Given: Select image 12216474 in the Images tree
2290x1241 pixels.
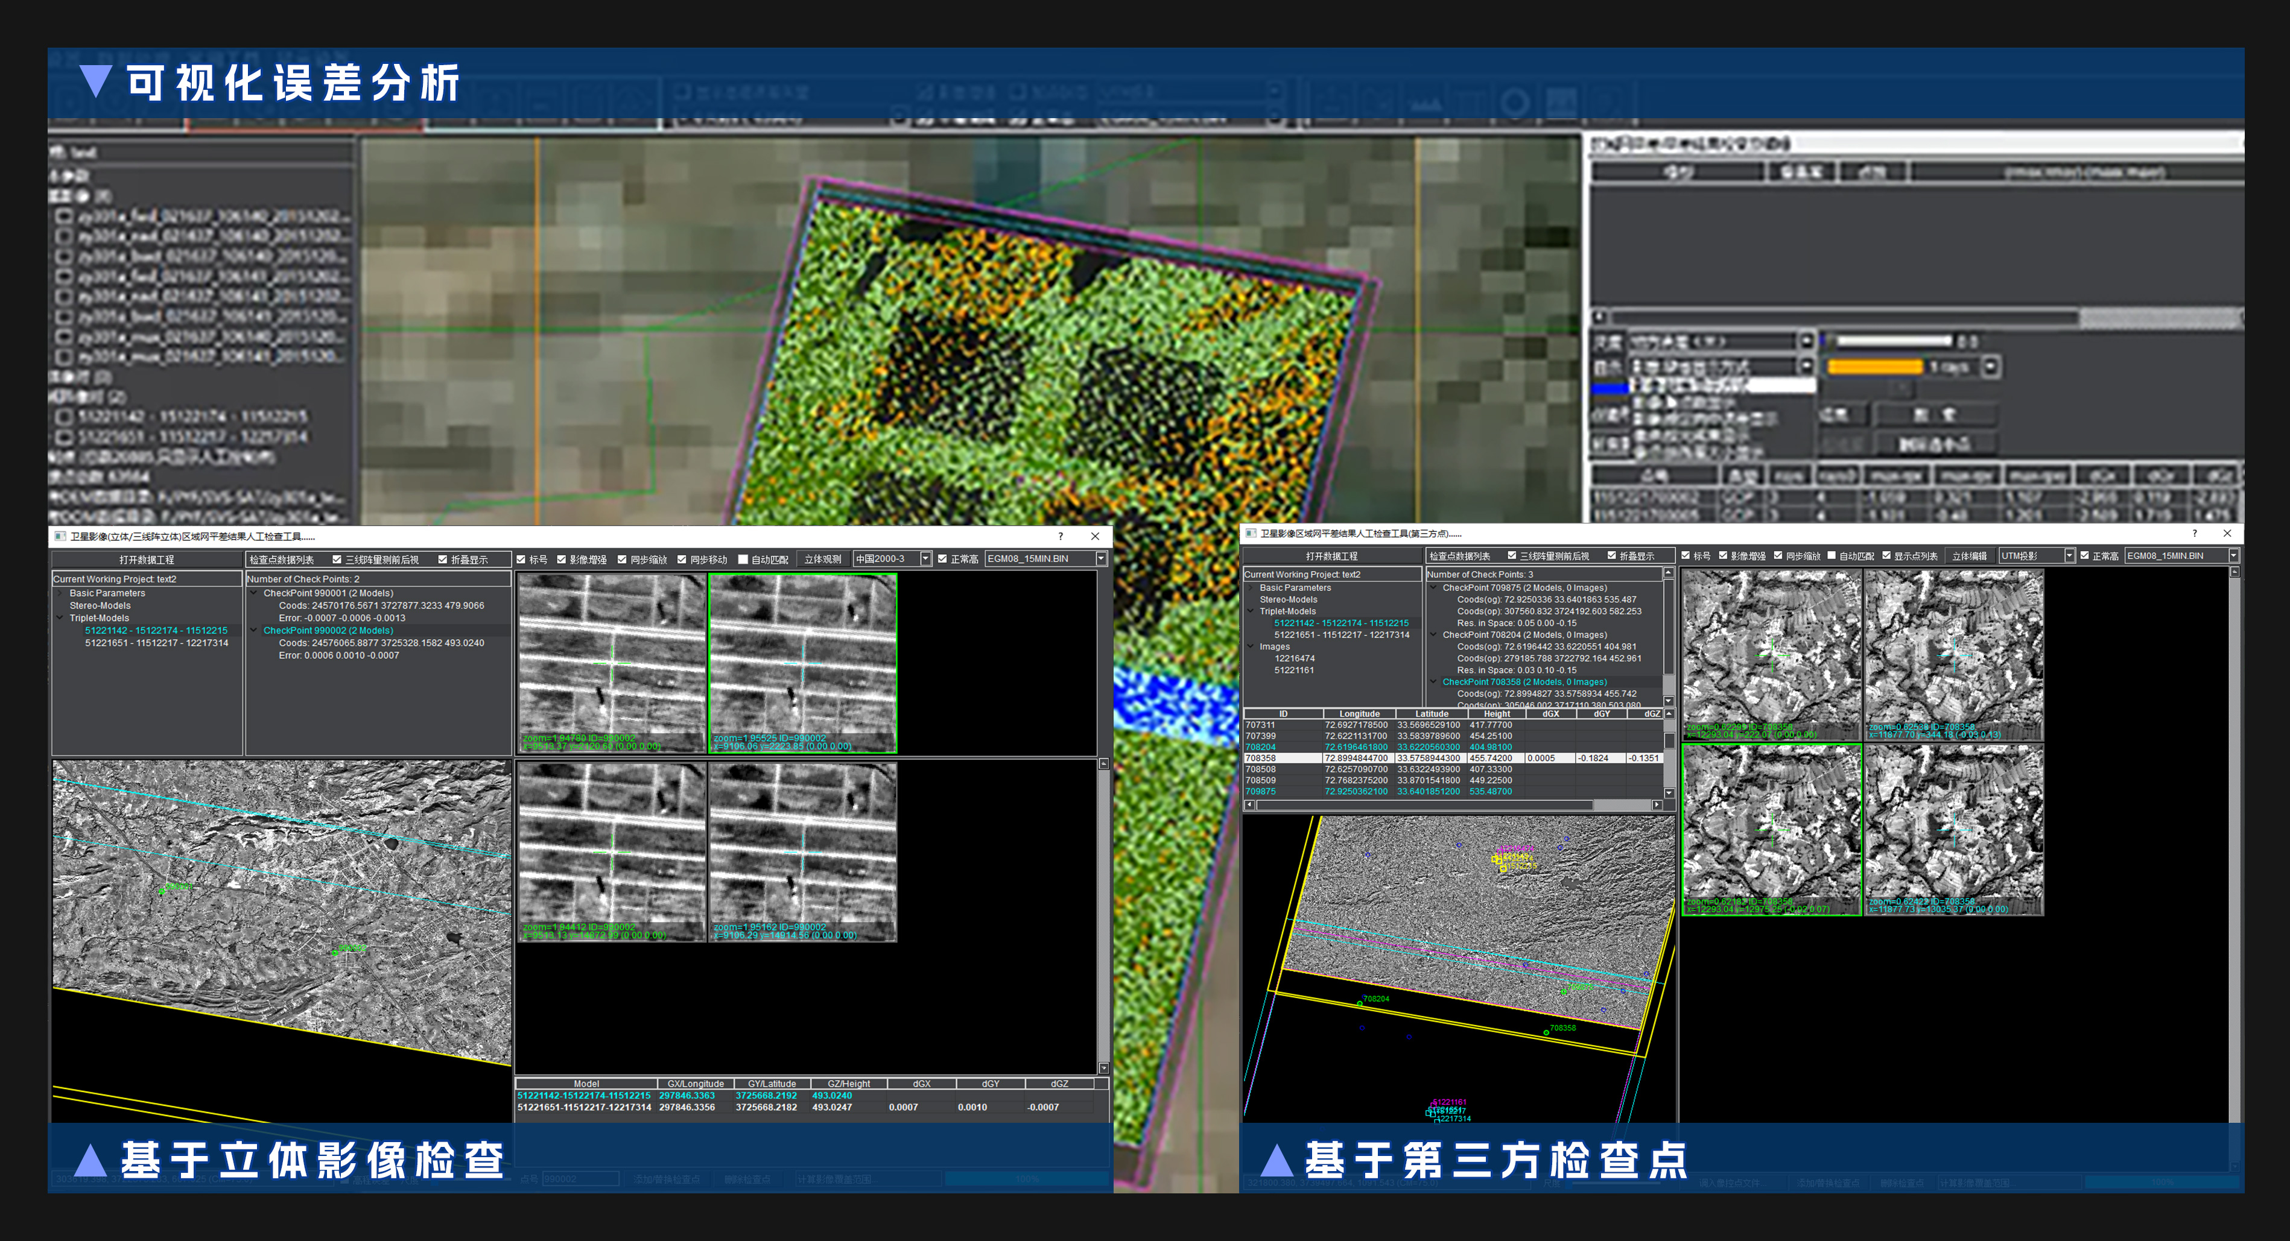Looking at the screenshot, I should pyautogui.click(x=1293, y=658).
